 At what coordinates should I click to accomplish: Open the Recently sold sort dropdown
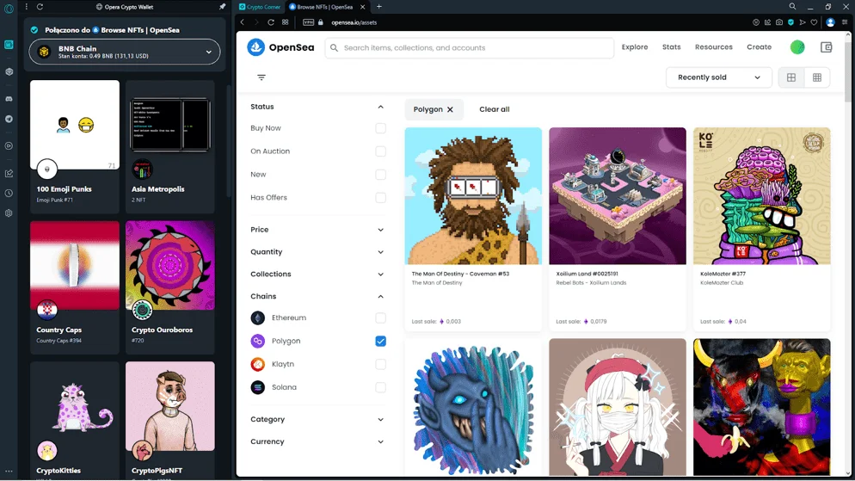click(x=719, y=77)
